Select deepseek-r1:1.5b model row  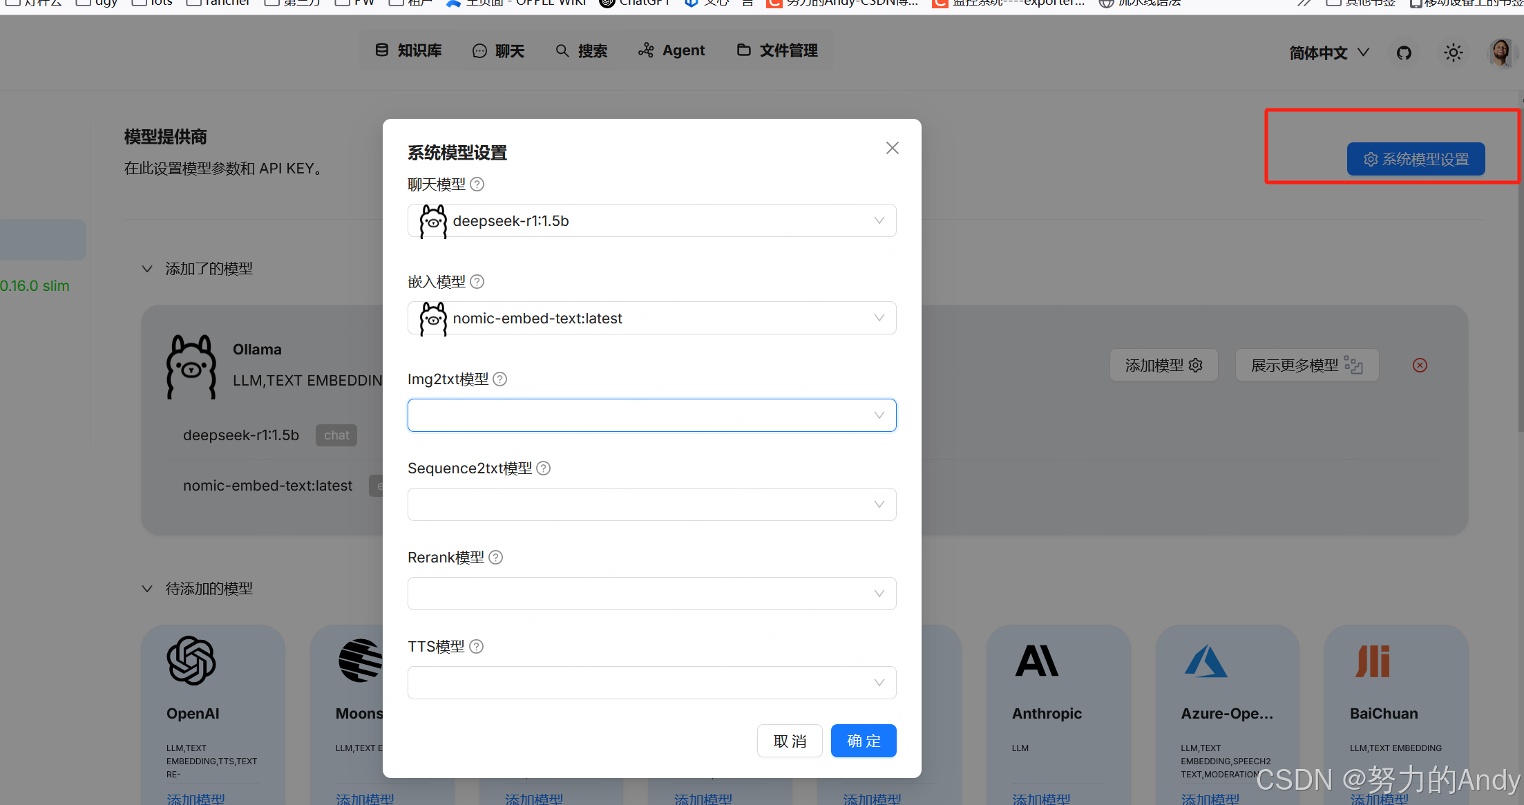[x=241, y=435]
